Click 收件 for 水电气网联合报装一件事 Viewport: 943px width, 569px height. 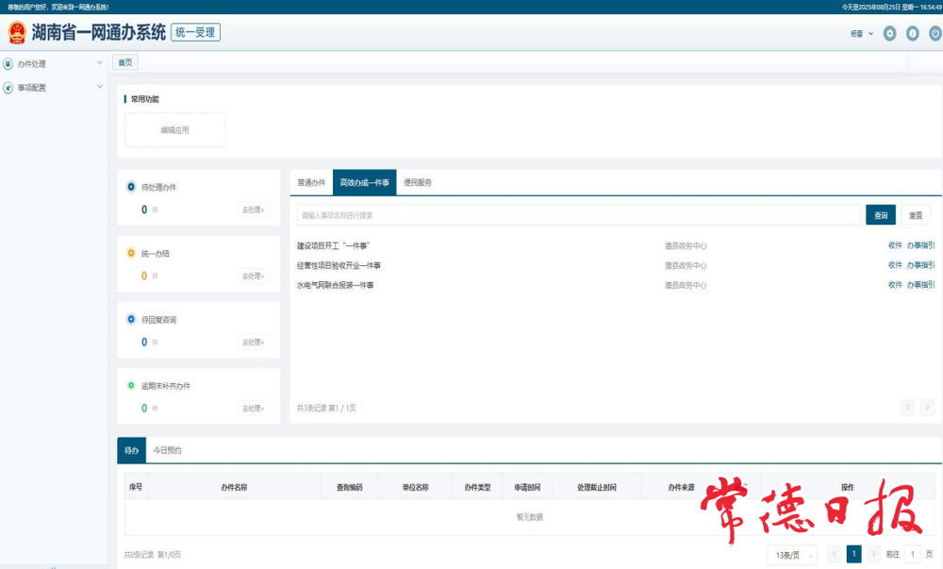click(895, 285)
